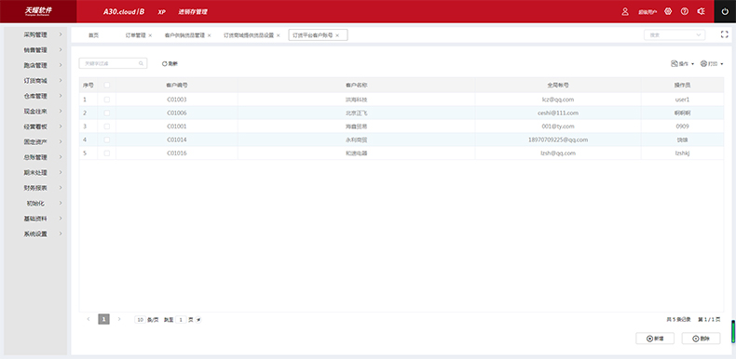
Task: Check the row for customer C01003
Action: pyautogui.click(x=107, y=100)
